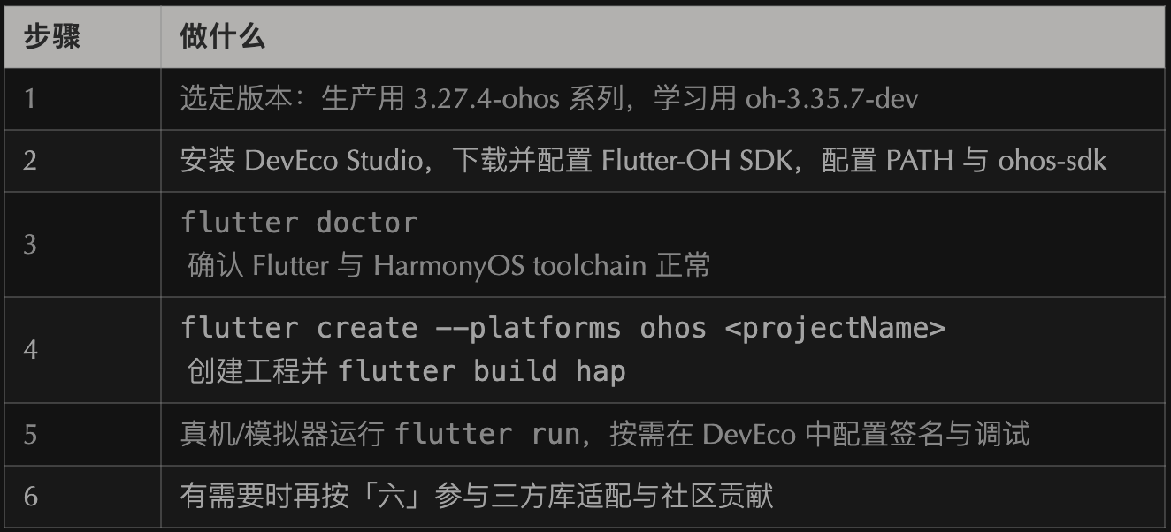
Task: Click the "ohos-sdk" text in step 2
Action: (x=1052, y=161)
